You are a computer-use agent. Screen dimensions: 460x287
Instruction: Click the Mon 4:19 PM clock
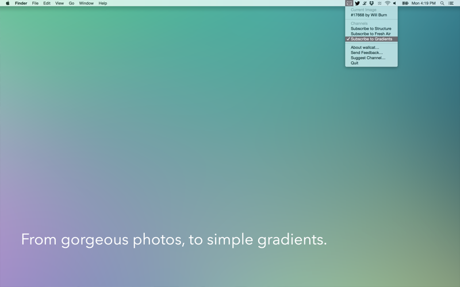[x=423, y=3]
